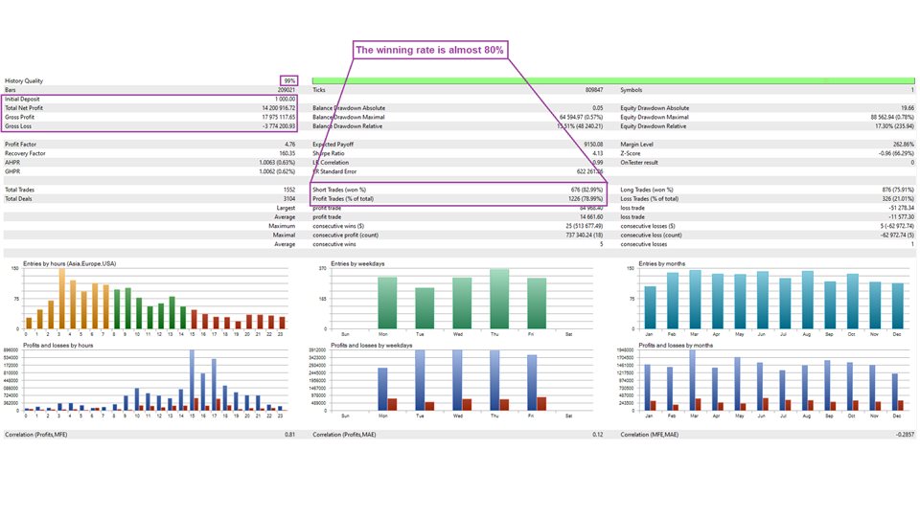
Task: Click the Short Trades (won %) label
Action: (340, 190)
